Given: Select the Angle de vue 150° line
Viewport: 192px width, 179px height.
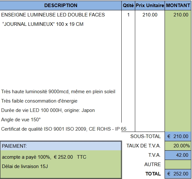Looking at the screenshot, I should pos(21,120).
